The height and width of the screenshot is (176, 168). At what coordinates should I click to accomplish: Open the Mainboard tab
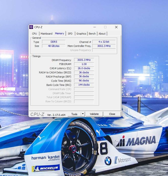coord(46,33)
